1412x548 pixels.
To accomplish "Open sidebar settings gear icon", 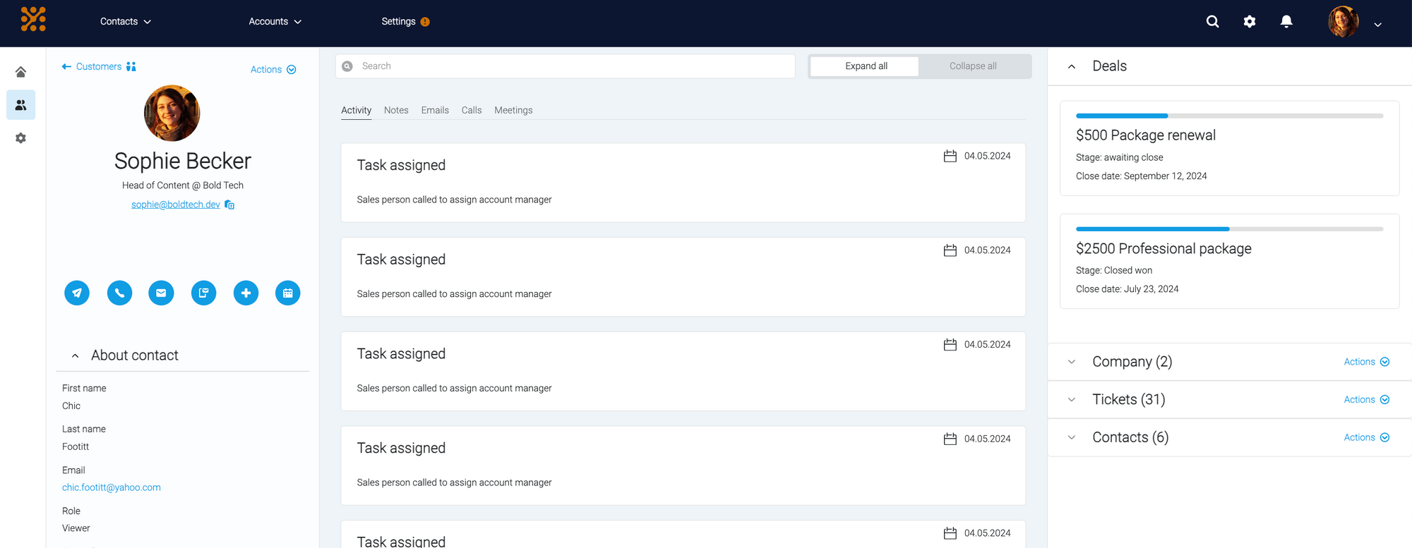I will click(21, 138).
